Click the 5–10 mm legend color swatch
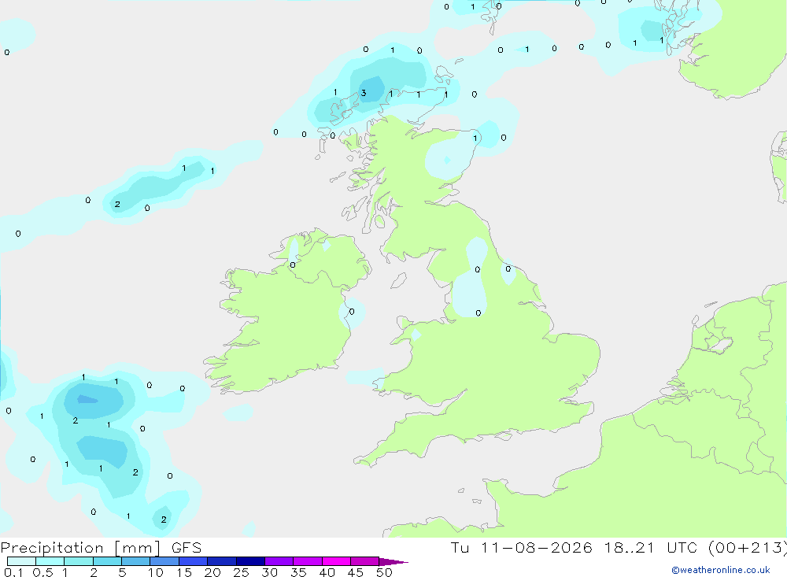This screenshot has width=787, height=577. (135, 561)
